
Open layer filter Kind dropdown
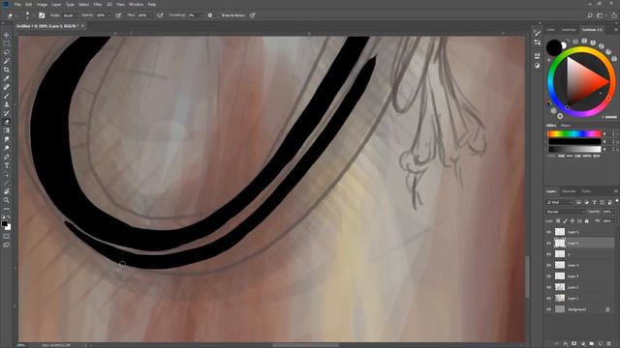559,202
